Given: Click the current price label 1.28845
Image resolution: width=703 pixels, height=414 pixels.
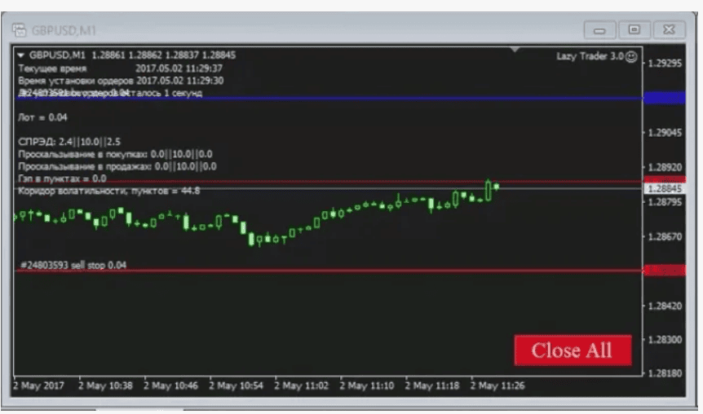Looking at the screenshot, I should pyautogui.click(x=665, y=188).
